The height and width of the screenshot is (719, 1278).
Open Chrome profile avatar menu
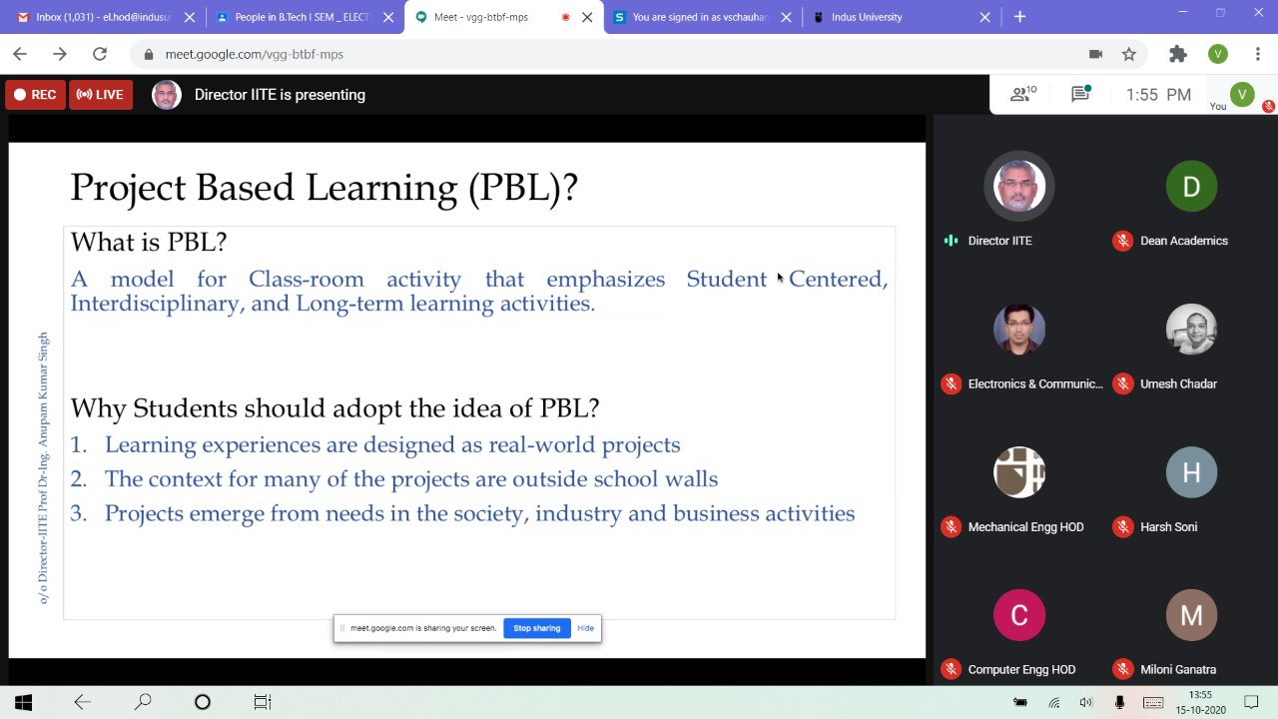[1217, 54]
